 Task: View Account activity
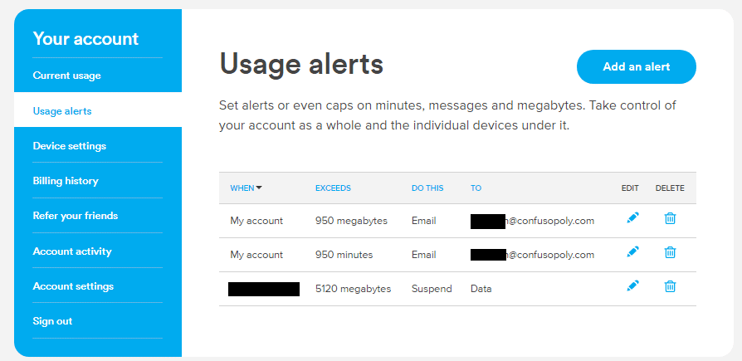[x=72, y=251]
